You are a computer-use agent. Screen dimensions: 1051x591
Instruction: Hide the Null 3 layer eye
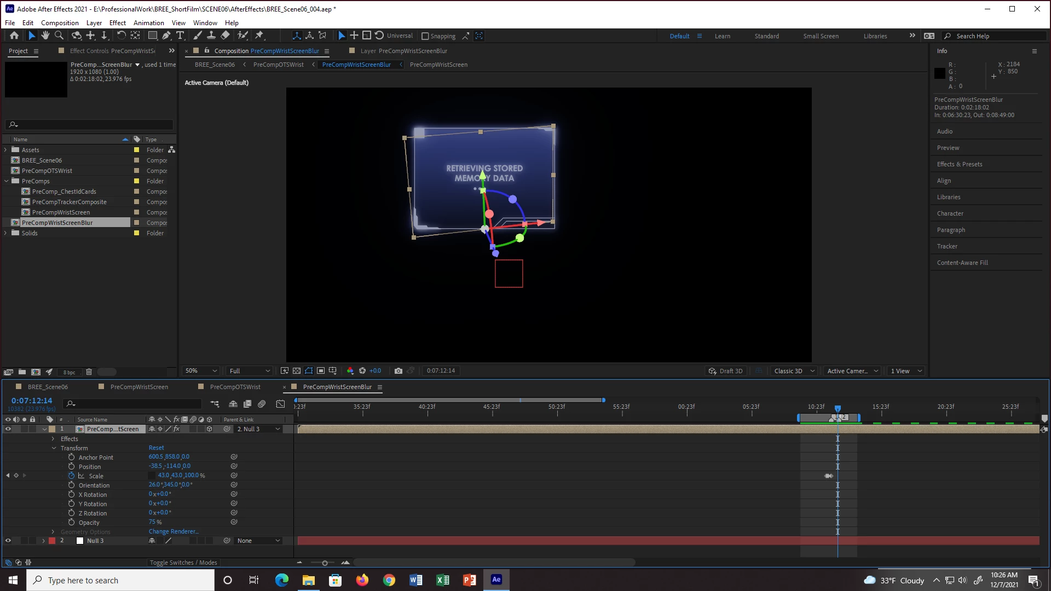[x=8, y=541]
